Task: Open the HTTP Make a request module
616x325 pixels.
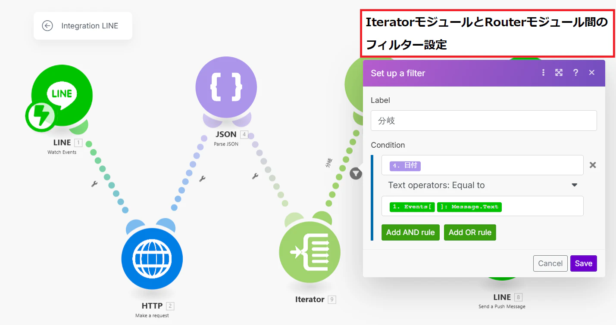Action: pyautogui.click(x=152, y=259)
